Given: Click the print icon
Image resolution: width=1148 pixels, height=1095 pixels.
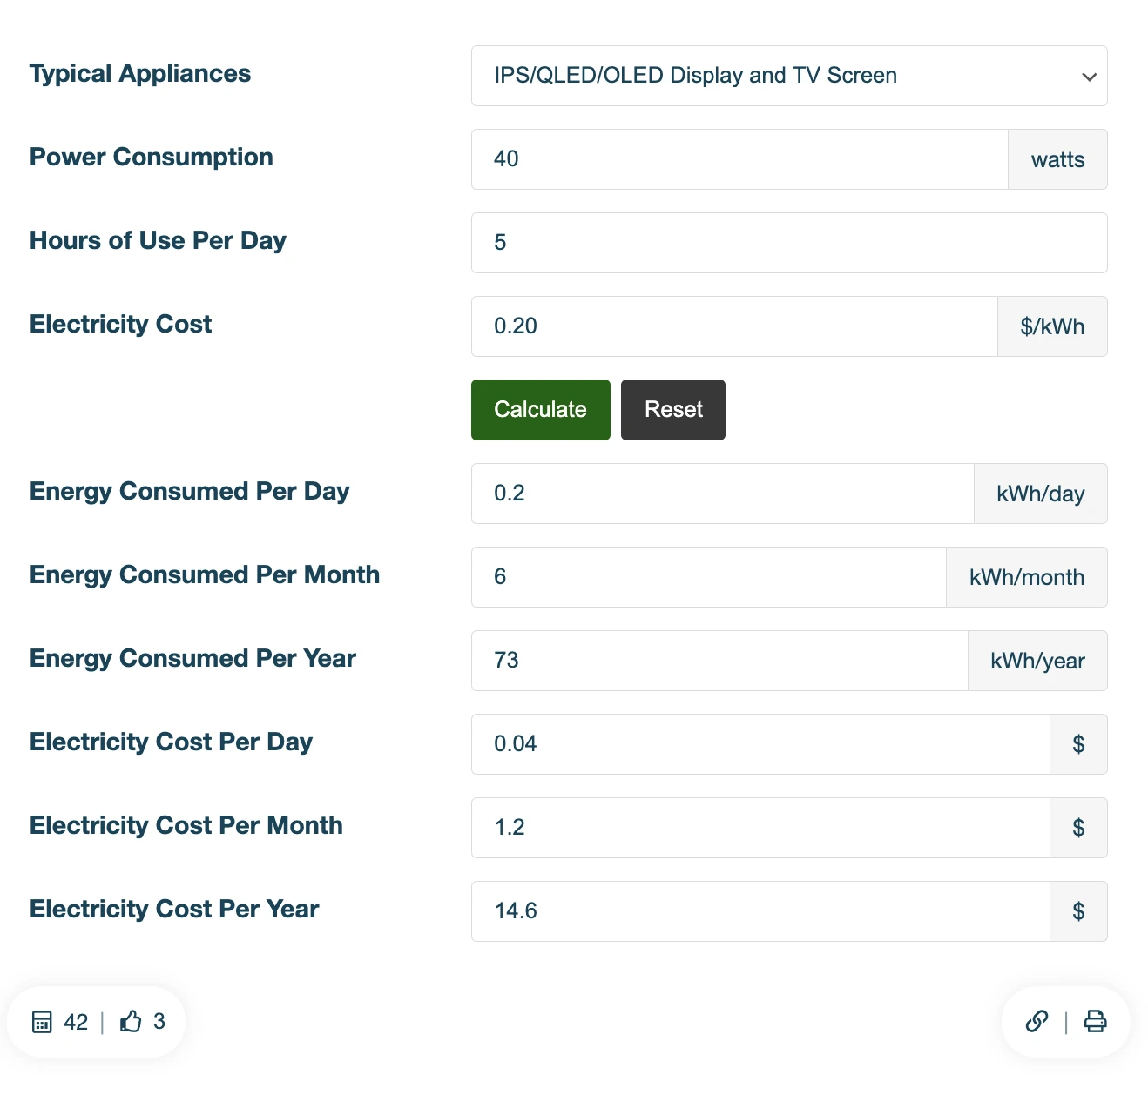Looking at the screenshot, I should pos(1096,1021).
